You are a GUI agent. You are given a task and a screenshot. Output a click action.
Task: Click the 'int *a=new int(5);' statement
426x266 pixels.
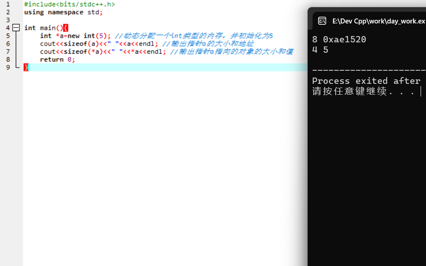(x=75, y=36)
